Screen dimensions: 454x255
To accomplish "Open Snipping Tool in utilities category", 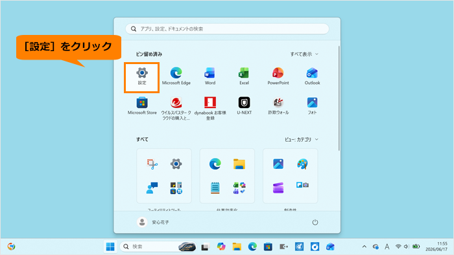I will coord(152,164).
